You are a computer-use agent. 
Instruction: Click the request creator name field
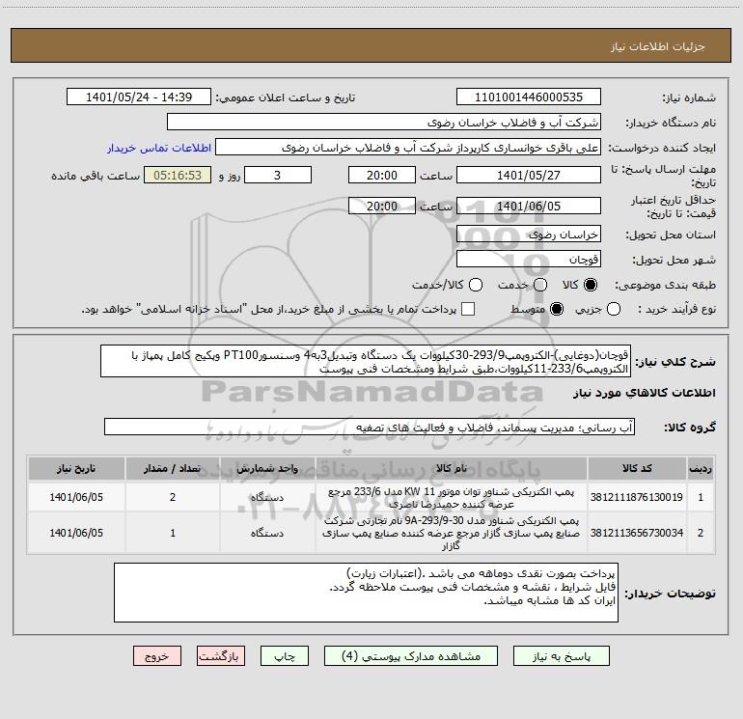[408, 148]
